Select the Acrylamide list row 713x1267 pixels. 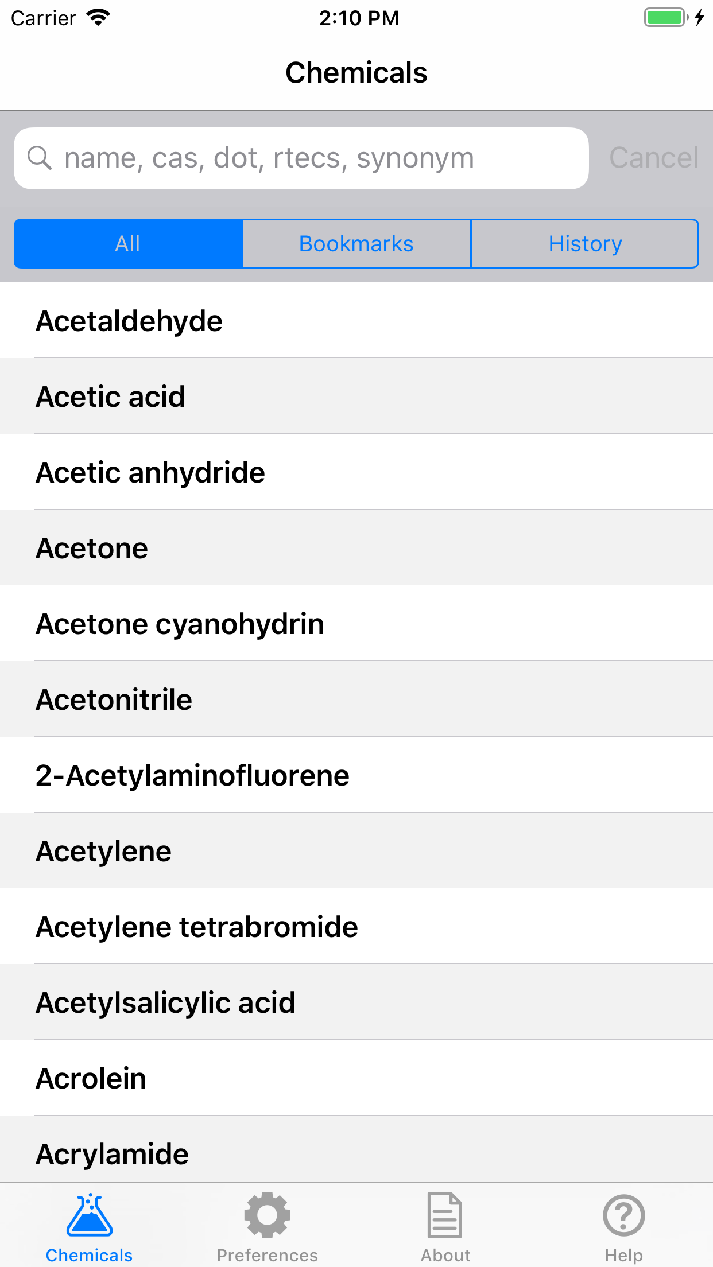(x=356, y=1153)
